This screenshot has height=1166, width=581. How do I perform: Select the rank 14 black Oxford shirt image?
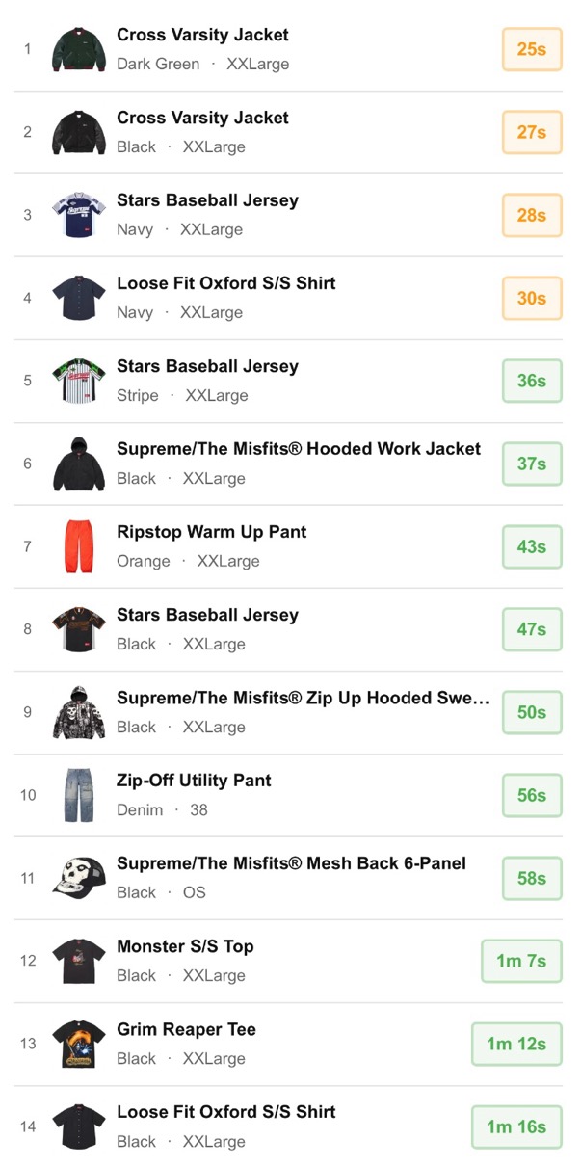pyautogui.click(x=79, y=1126)
